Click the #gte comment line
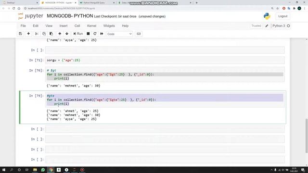Viewport: 308px width, 173px height. click(51, 96)
